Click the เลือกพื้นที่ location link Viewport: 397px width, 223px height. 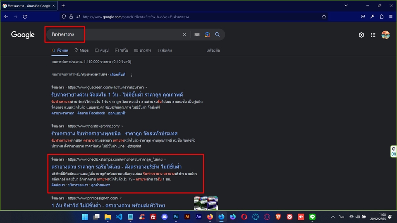tap(118, 75)
